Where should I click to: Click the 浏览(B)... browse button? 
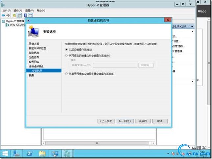(x=146, y=65)
